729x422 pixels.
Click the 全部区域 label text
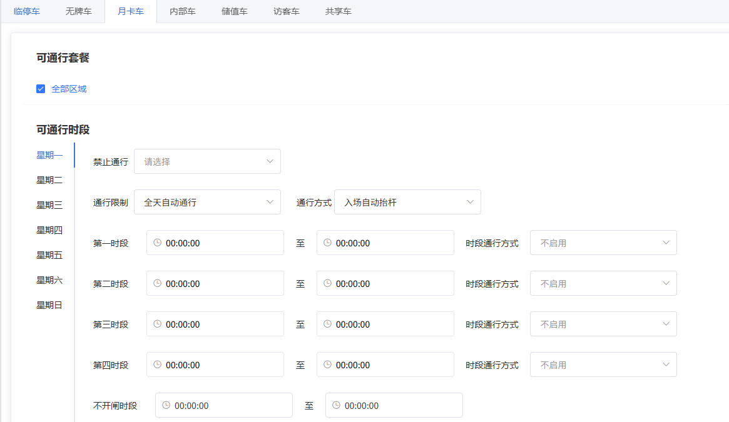[69, 89]
